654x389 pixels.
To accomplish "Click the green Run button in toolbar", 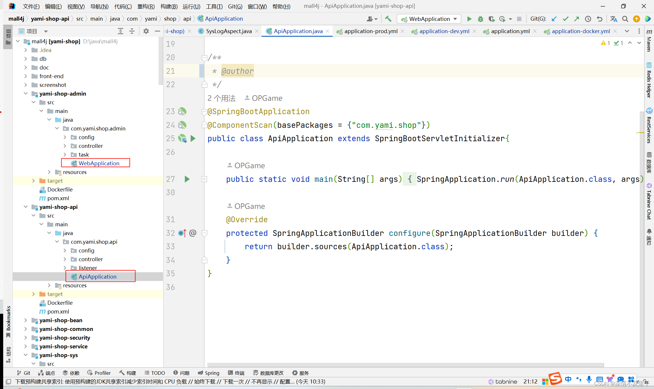I will click(469, 19).
